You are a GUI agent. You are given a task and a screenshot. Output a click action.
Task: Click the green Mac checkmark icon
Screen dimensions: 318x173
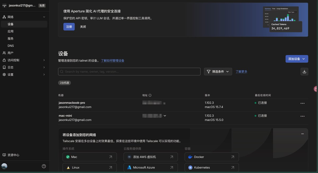pos(68,157)
